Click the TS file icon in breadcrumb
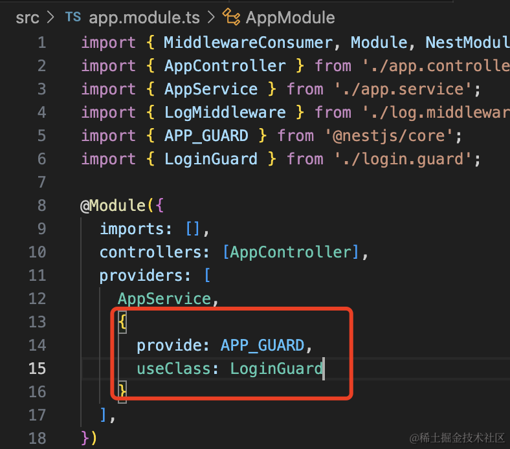510x449 pixels. click(x=72, y=17)
